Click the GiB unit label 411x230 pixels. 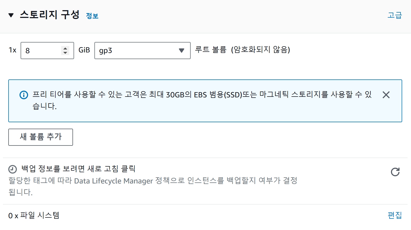click(x=84, y=50)
